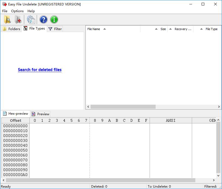The width and height of the screenshot is (222, 189).
Task: Open the Filter tab
Action: coord(55,29)
